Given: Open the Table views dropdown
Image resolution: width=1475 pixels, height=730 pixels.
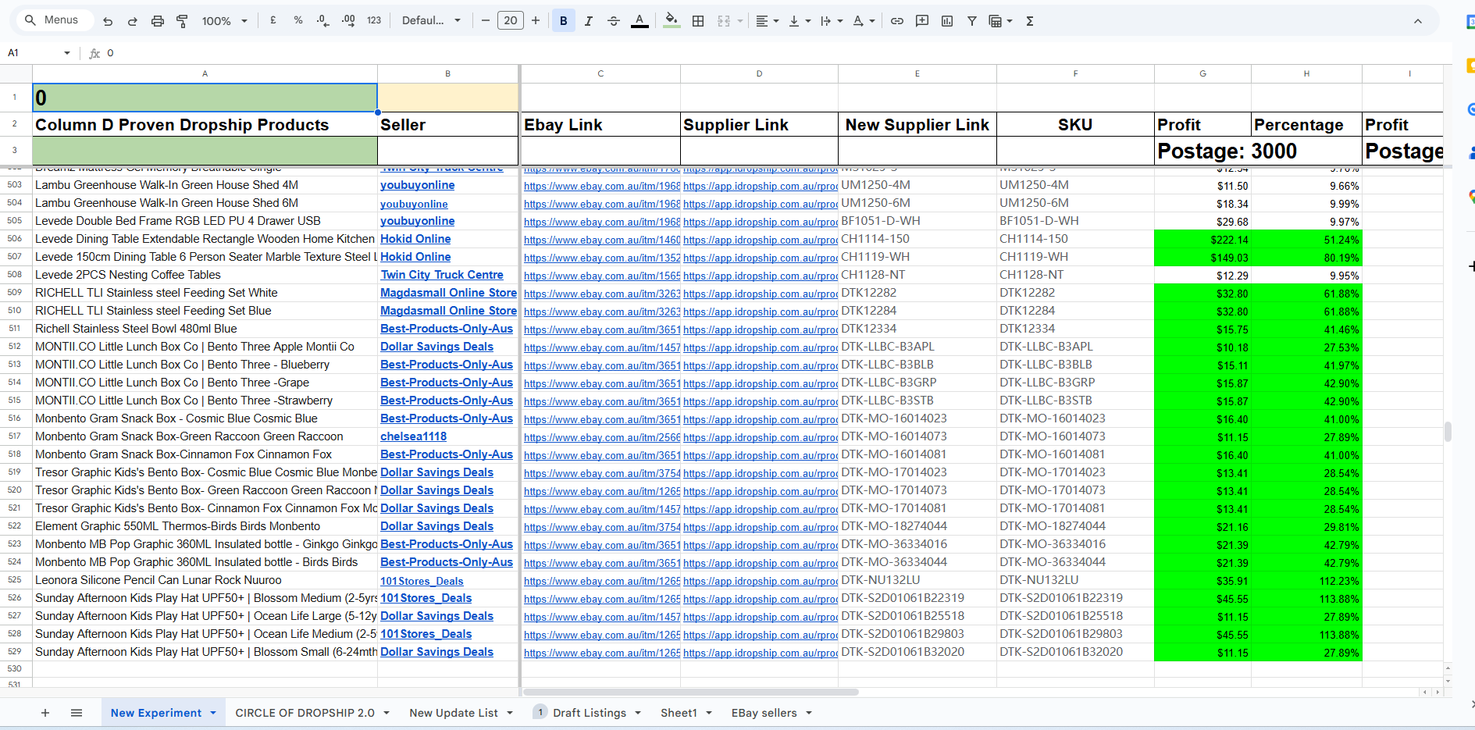Looking at the screenshot, I should click(x=1000, y=21).
